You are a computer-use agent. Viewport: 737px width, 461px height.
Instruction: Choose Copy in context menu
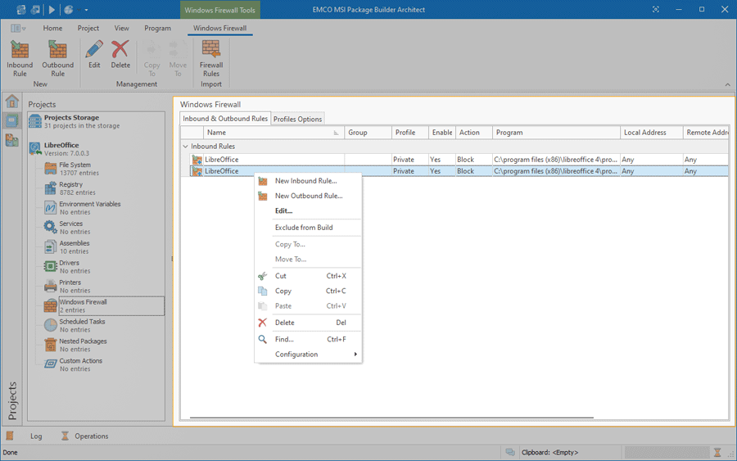coord(308,291)
